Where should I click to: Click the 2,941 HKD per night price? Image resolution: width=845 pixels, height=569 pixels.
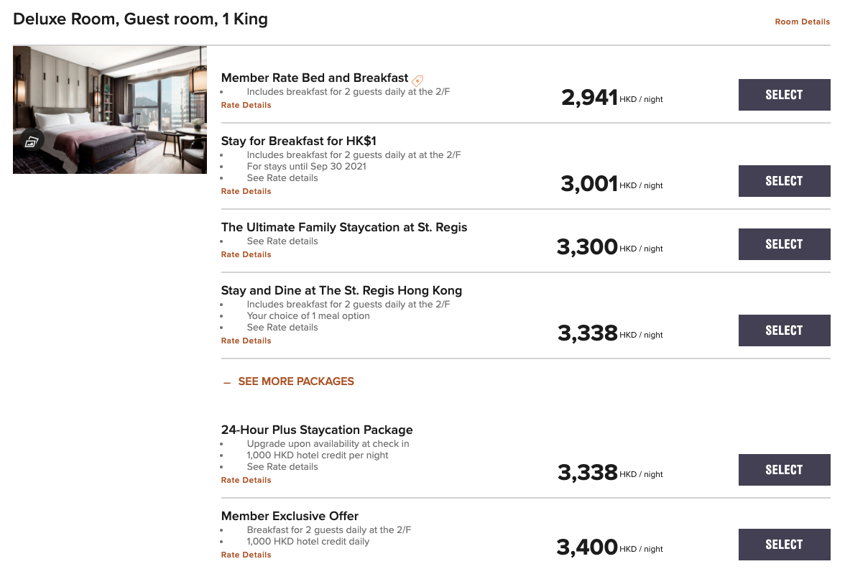[x=611, y=98]
